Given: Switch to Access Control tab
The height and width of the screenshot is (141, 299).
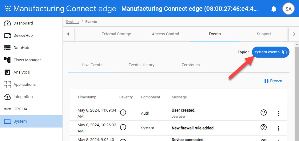Looking at the screenshot, I should click(165, 34).
